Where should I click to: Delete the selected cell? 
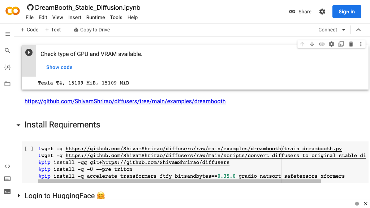(351, 44)
